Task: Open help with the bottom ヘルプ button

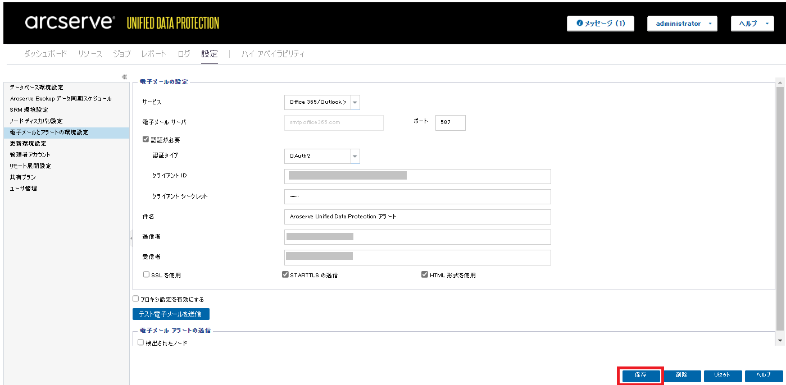Action: (764, 375)
